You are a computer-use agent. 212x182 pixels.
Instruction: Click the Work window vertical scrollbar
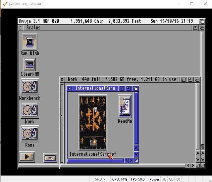(x=198, y=116)
